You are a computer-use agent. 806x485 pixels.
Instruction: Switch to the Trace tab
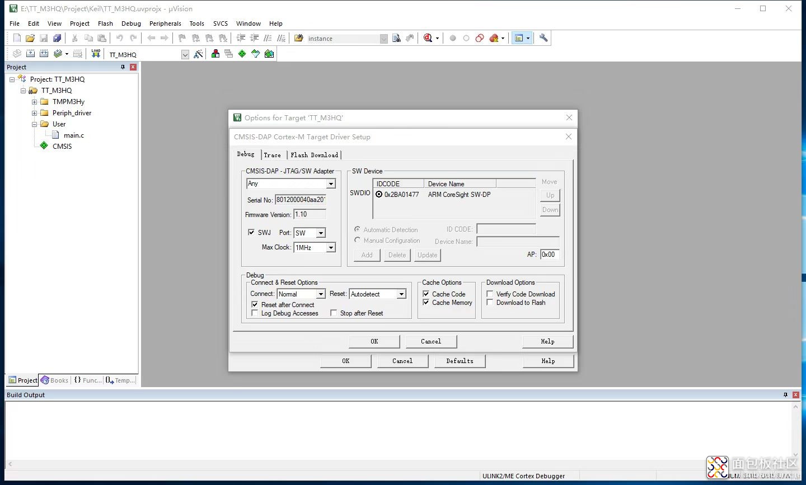[x=273, y=155]
